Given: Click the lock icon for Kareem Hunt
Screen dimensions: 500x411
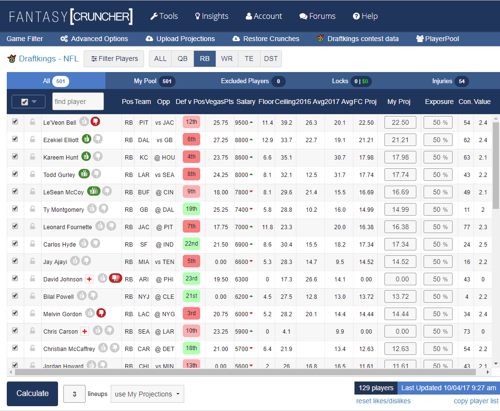Looking at the screenshot, I should (32, 157).
